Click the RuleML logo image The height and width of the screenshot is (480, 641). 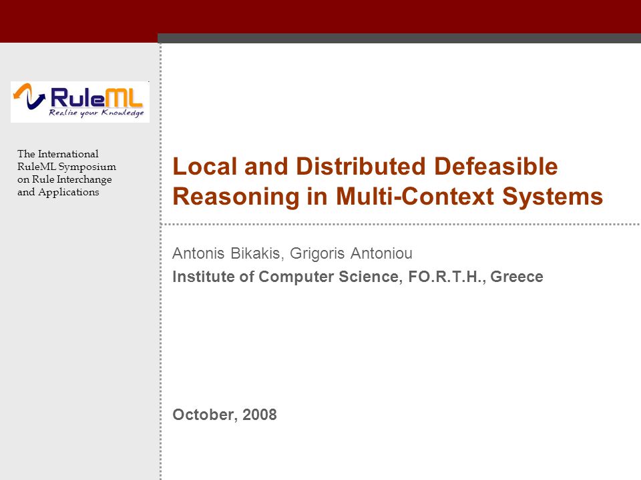(x=80, y=101)
